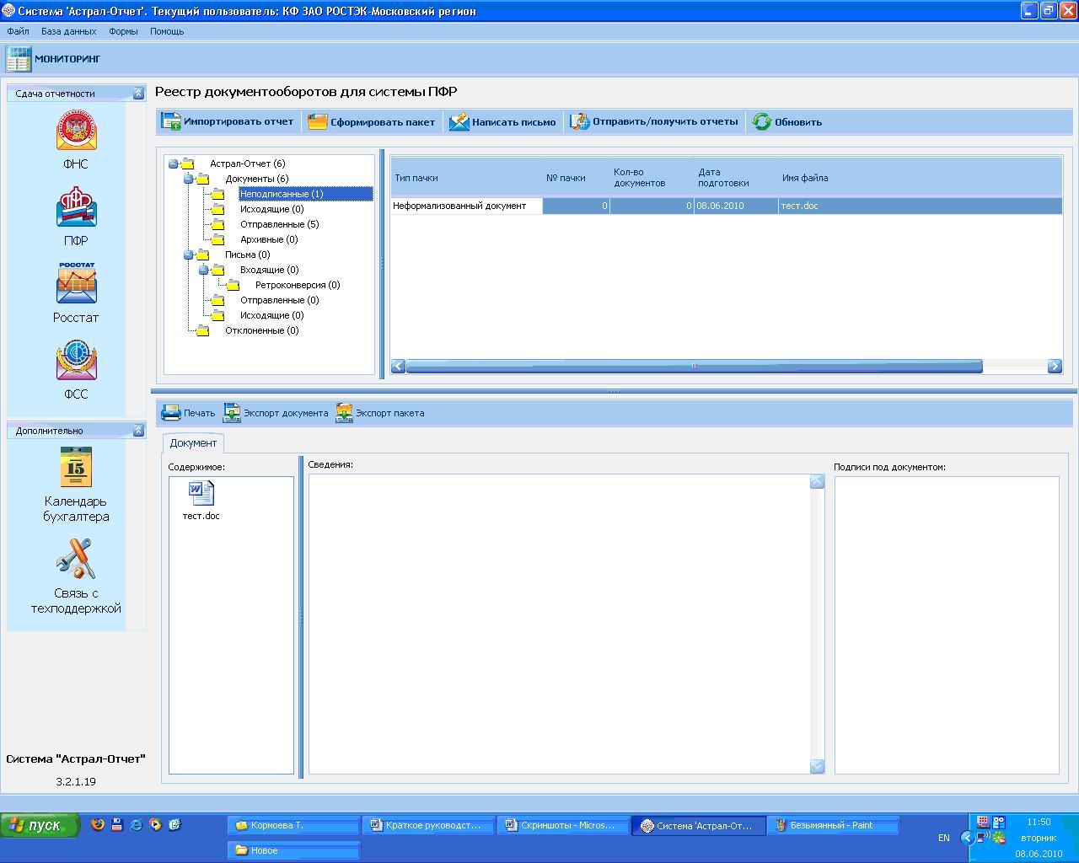Click Сформировать пакет toolbar button

point(372,121)
